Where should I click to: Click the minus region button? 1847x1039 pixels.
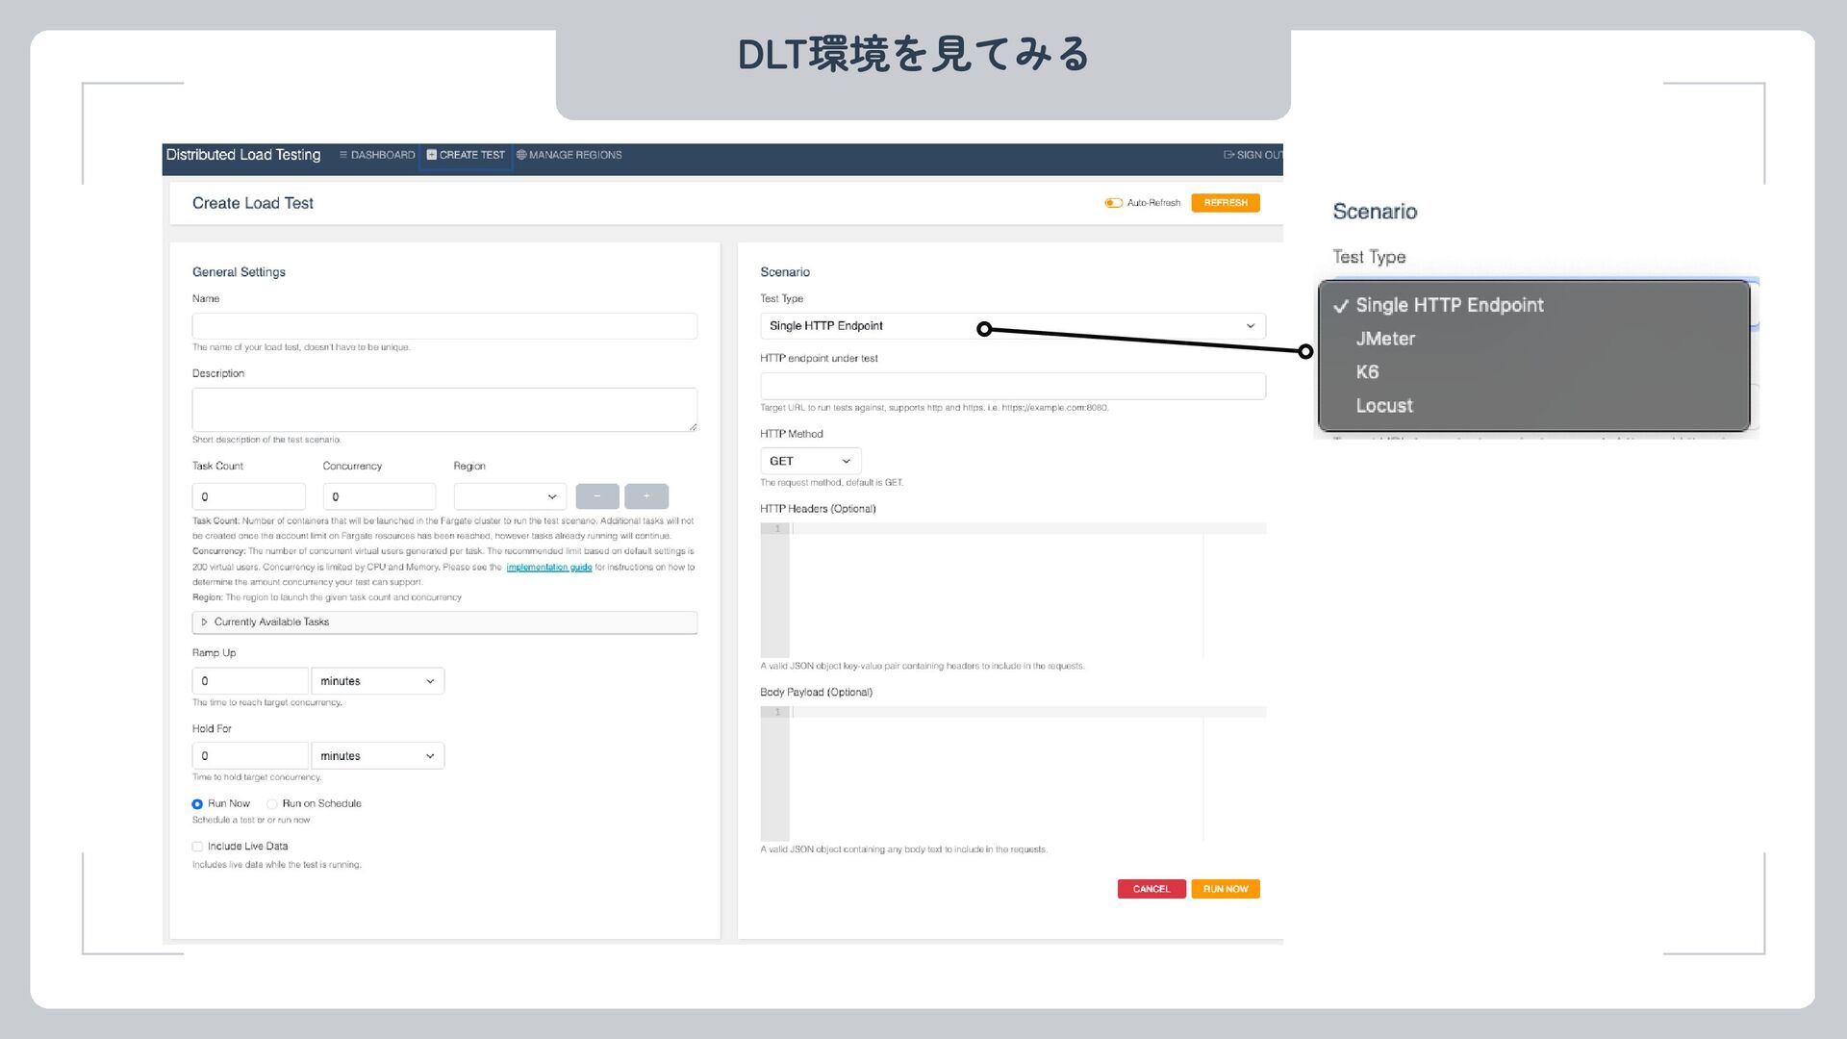pyautogui.click(x=597, y=496)
